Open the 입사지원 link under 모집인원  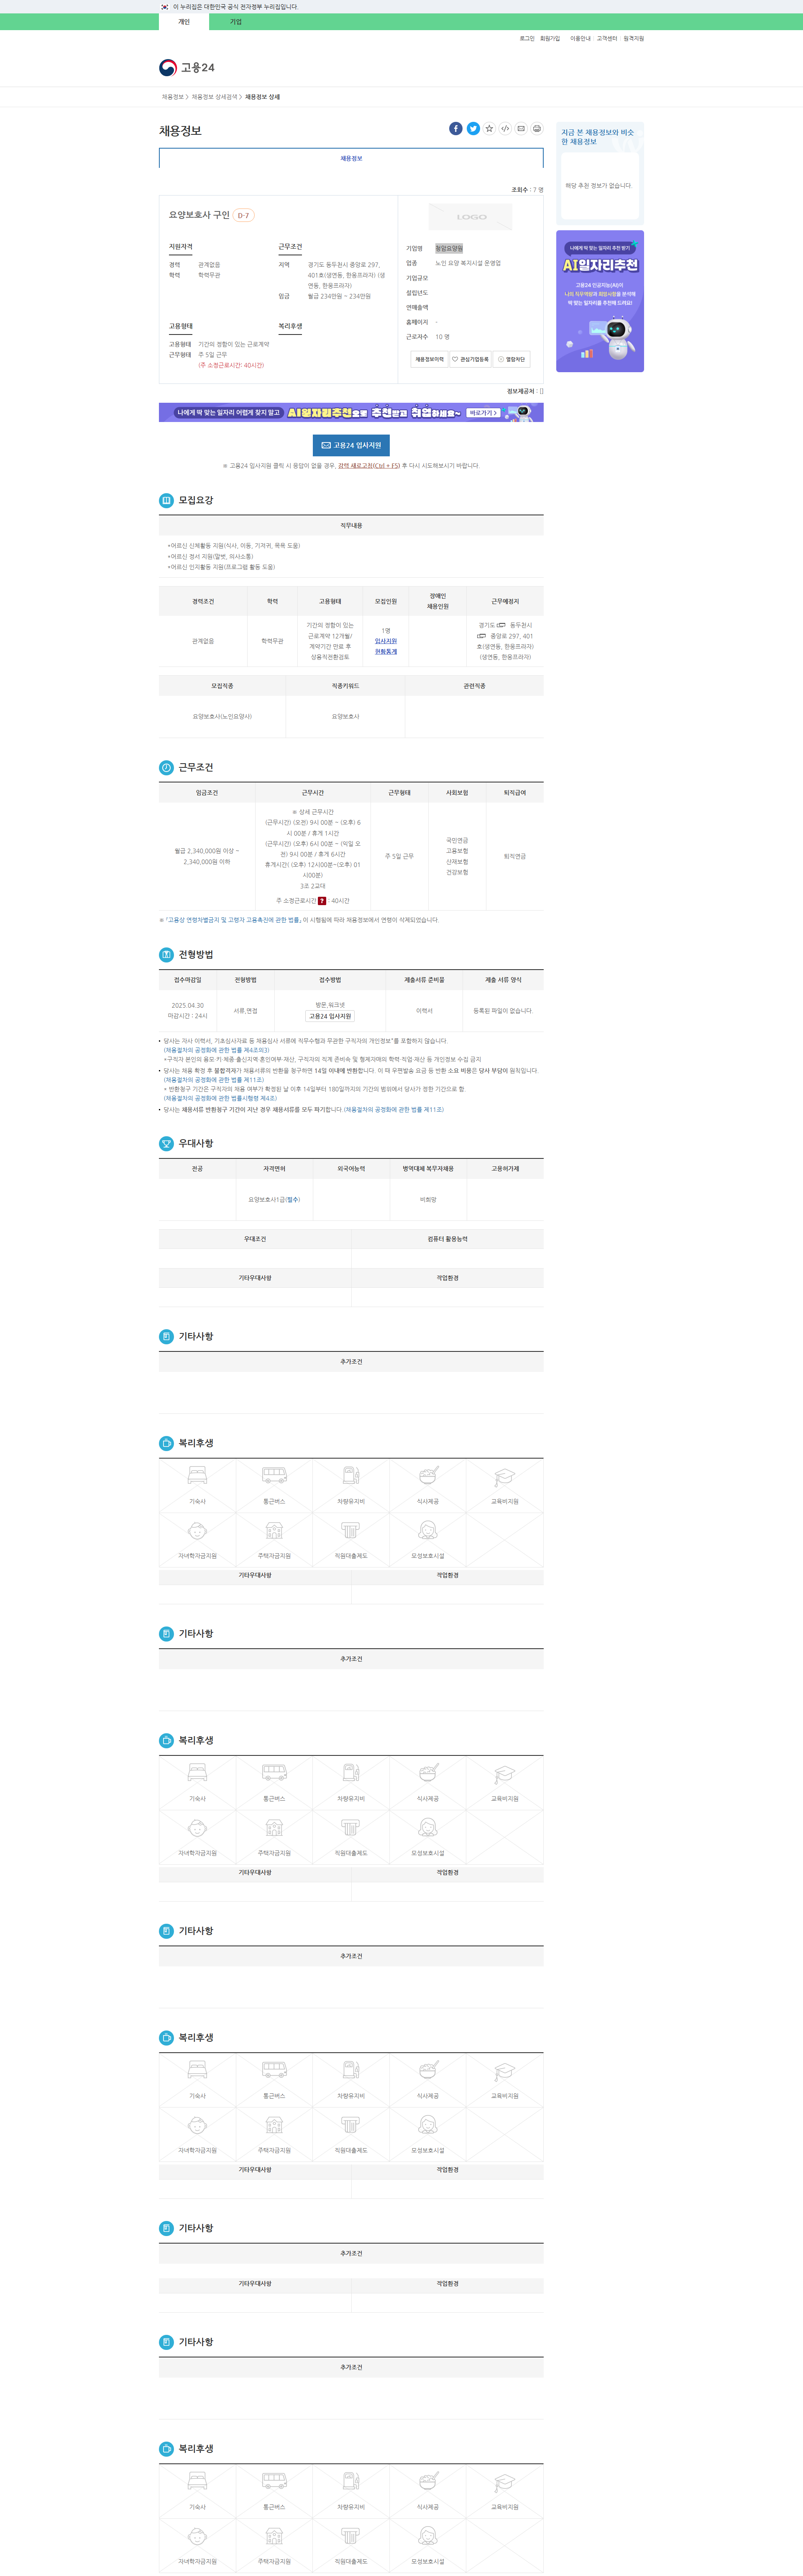point(386,641)
